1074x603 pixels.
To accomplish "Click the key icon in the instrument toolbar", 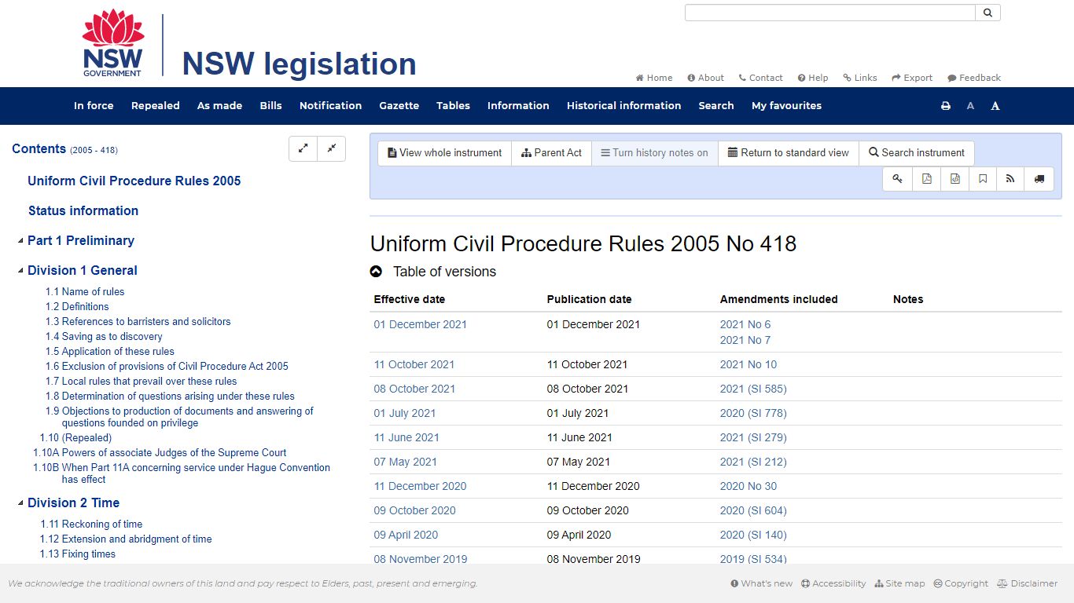I will tap(898, 179).
